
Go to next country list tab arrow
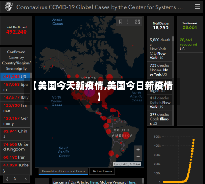[x=25, y=179]
